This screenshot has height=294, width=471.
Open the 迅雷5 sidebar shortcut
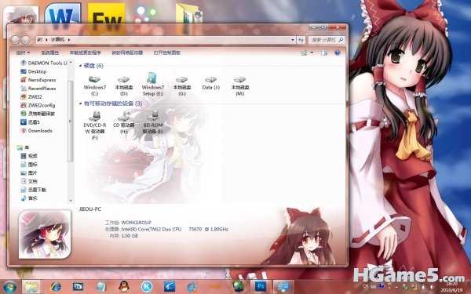click(30, 122)
